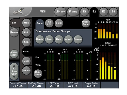Viewport: 127px width, 95px height.
Task: Switch to the E3 engine tab
Action: tap(104, 12)
